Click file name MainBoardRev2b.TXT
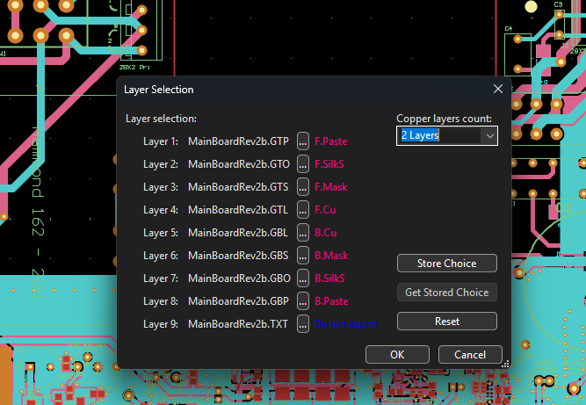 click(238, 324)
